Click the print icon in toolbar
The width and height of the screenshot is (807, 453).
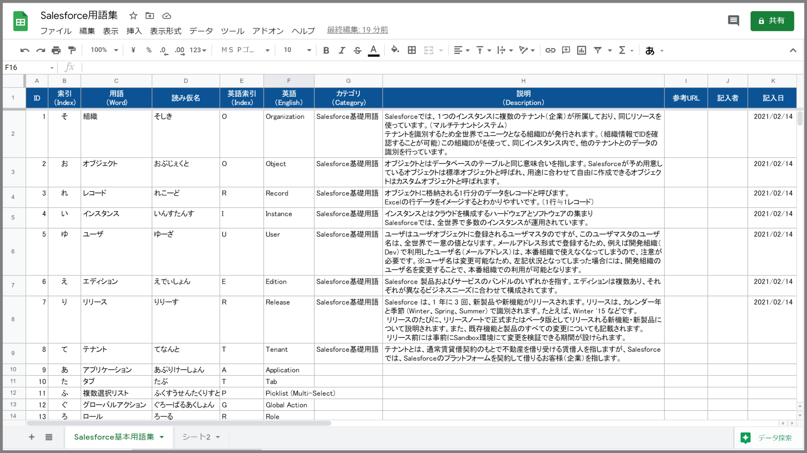click(56, 50)
